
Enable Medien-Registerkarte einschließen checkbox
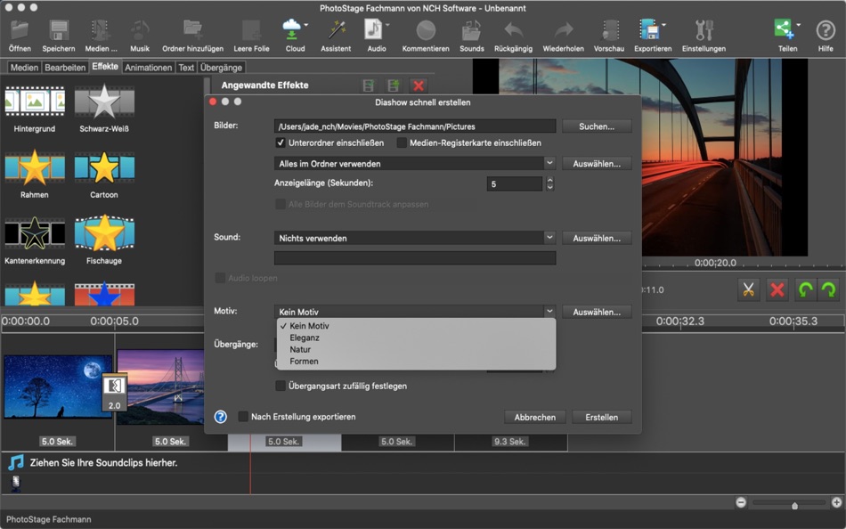click(402, 143)
